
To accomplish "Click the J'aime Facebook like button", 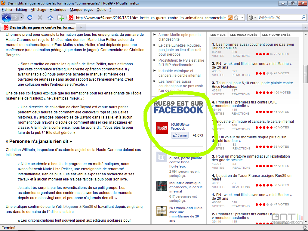I will [x=180, y=135].
